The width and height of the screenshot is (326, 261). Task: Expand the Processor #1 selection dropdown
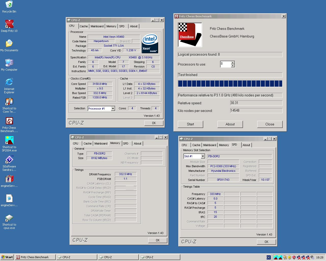coord(113,109)
